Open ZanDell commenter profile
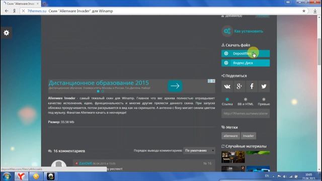Screen dimensions: 322x181 [x=86, y=163]
